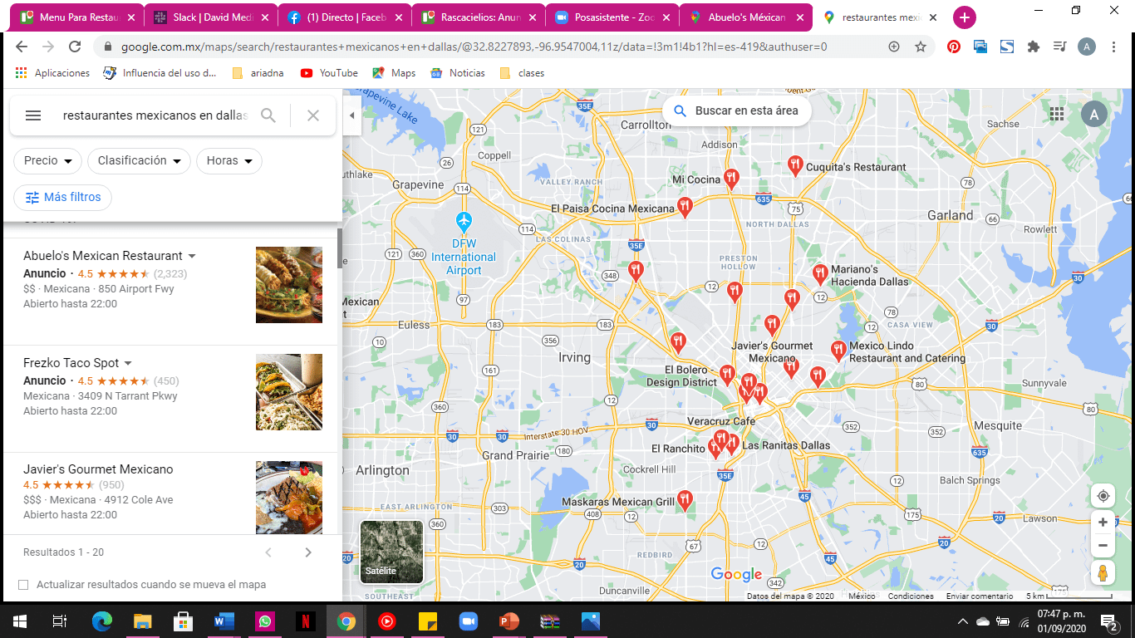Click the results list scrollbar
The width and height of the screenshot is (1135, 638).
pyautogui.click(x=339, y=249)
